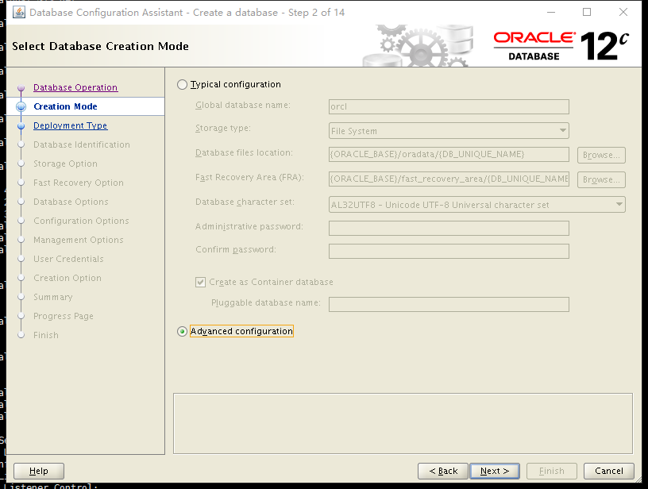
Task: Click the Java icon in title bar
Action: (x=18, y=13)
